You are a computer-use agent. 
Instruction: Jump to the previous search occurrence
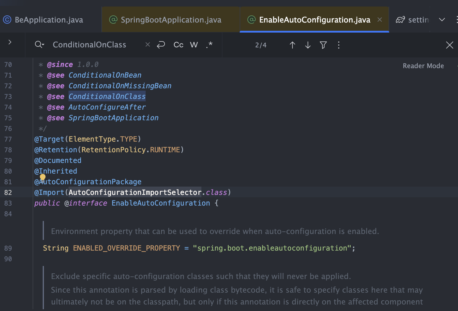(x=292, y=45)
